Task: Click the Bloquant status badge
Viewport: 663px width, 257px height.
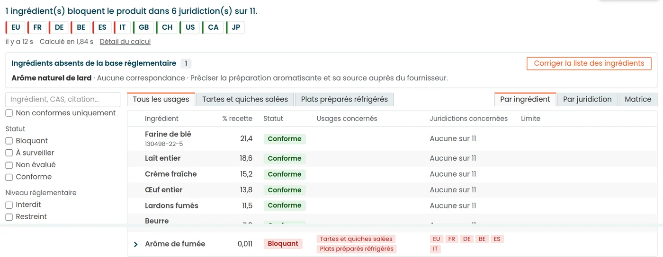Action: [283, 244]
